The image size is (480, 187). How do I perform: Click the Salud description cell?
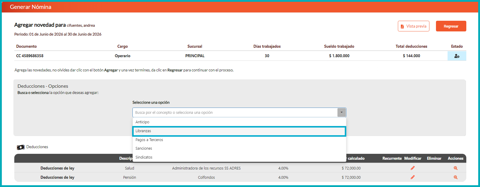pos(129,168)
